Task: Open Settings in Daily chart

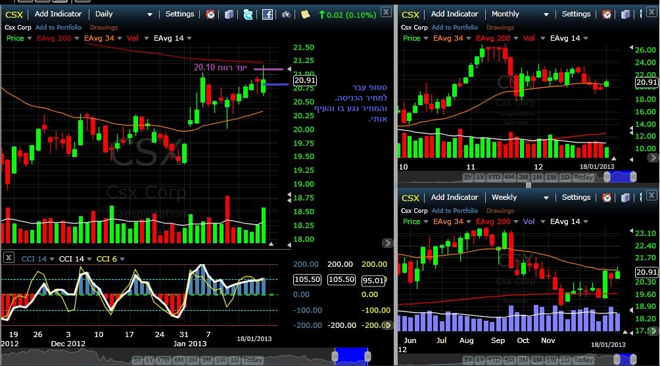Action: [x=179, y=14]
